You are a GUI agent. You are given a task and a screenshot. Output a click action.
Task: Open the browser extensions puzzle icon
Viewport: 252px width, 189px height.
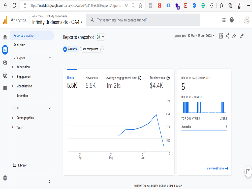(x=212, y=6)
